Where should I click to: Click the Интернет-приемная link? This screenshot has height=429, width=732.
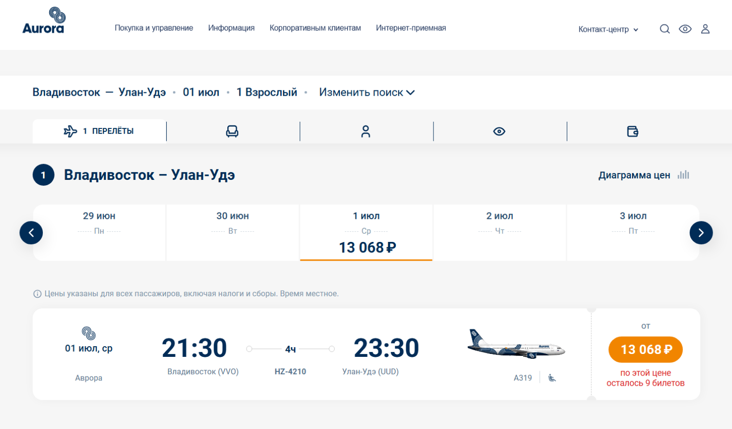click(x=411, y=28)
